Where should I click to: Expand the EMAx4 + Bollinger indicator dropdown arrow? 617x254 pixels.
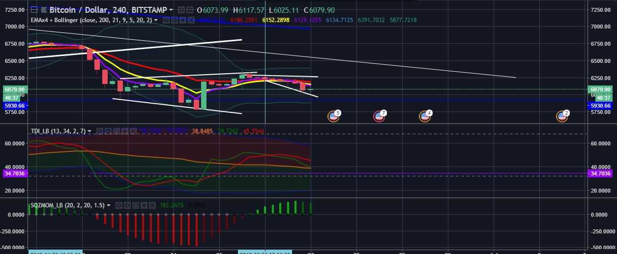[156, 20]
